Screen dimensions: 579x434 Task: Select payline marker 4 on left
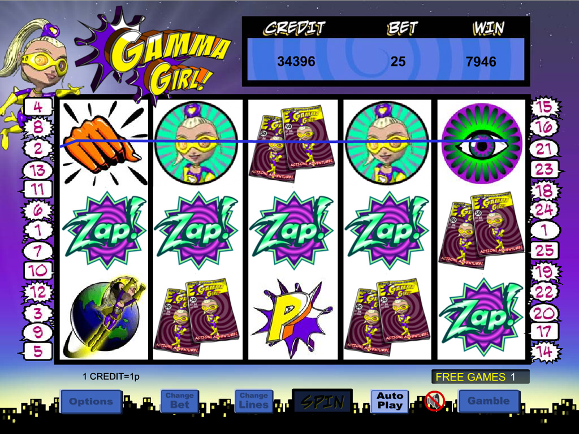pyautogui.click(x=38, y=107)
